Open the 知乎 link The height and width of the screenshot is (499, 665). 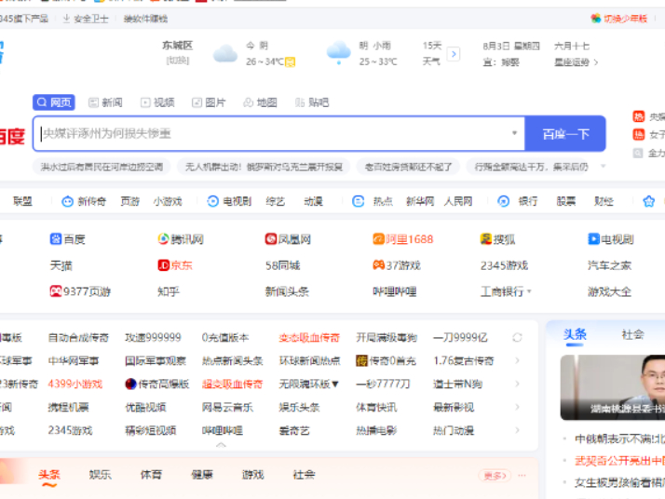[169, 291]
